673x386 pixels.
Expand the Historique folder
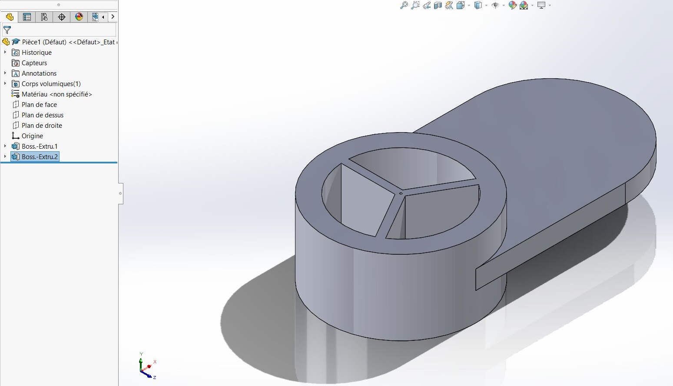5,52
